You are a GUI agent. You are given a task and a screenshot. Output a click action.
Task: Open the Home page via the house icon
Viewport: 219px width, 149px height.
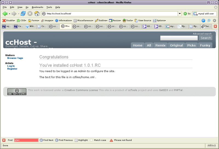coord(37,14)
